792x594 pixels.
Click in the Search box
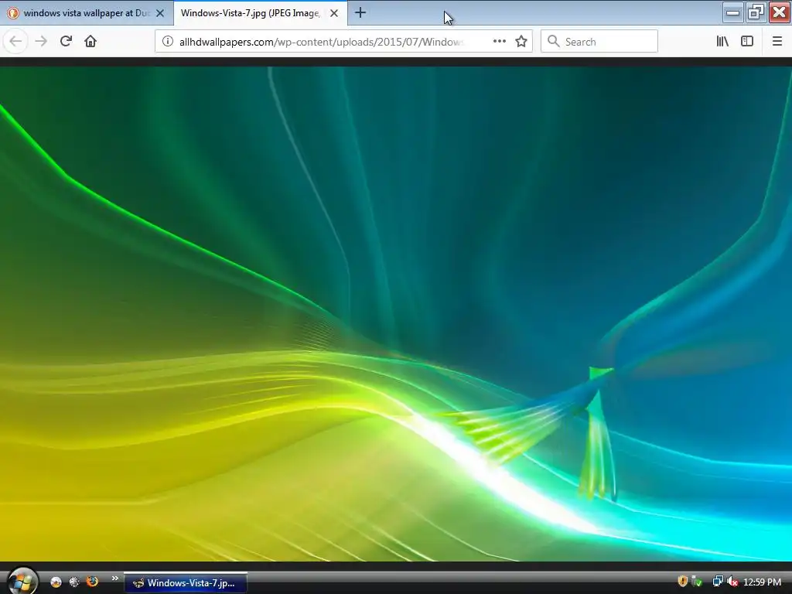tap(599, 42)
